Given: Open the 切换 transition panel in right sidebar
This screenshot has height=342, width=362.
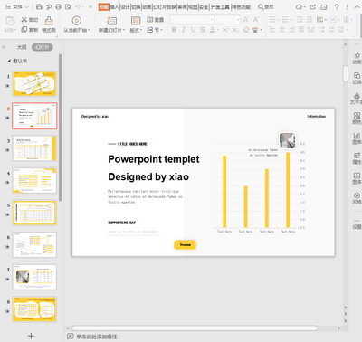Looking at the screenshot, I should click(x=357, y=78).
